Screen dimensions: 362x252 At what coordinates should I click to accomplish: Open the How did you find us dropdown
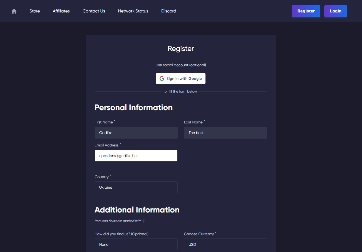[136, 244]
